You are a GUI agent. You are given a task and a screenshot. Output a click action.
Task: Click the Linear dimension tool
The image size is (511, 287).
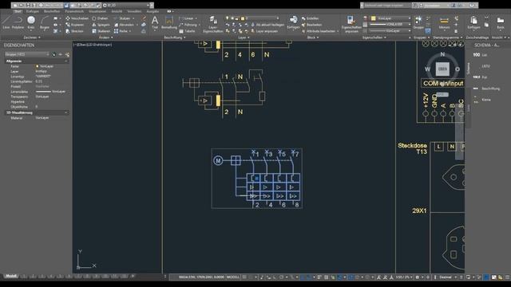point(186,18)
